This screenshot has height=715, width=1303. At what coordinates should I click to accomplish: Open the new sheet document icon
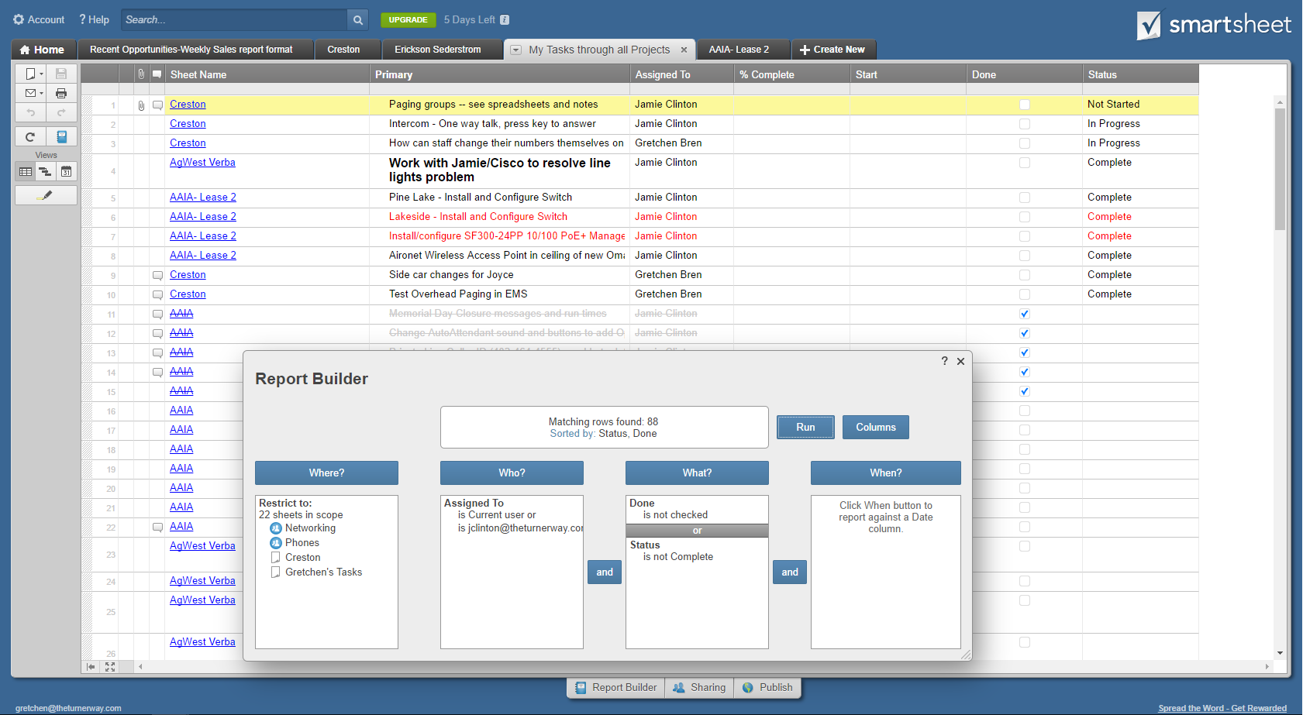[30, 74]
